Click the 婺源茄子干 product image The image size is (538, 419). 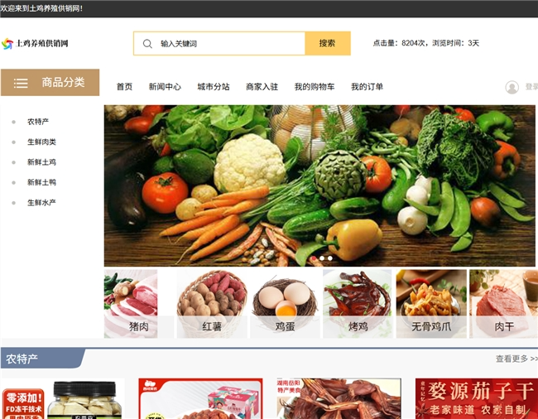(x=476, y=398)
